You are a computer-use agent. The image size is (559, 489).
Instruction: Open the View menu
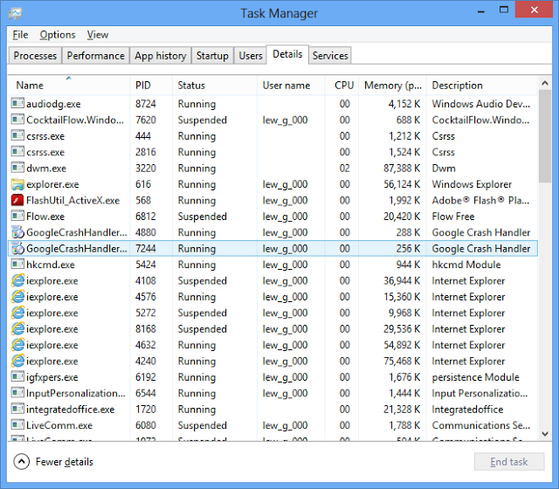click(x=97, y=35)
